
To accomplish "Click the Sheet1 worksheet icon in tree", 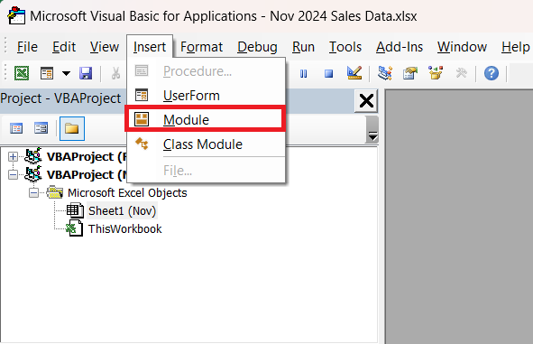I will [x=75, y=210].
